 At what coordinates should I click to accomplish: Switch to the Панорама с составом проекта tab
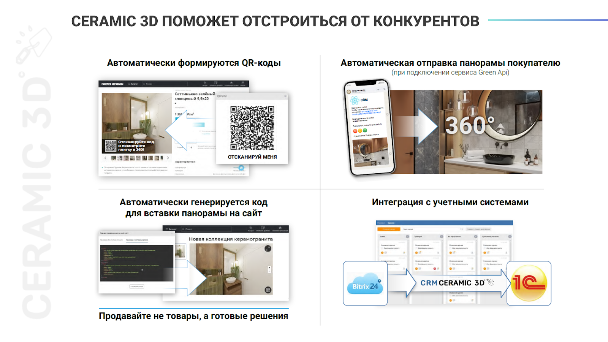tap(137, 240)
